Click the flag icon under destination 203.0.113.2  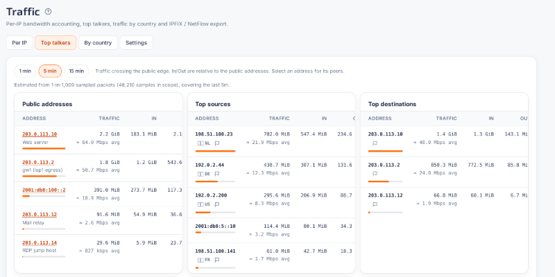pos(375,174)
